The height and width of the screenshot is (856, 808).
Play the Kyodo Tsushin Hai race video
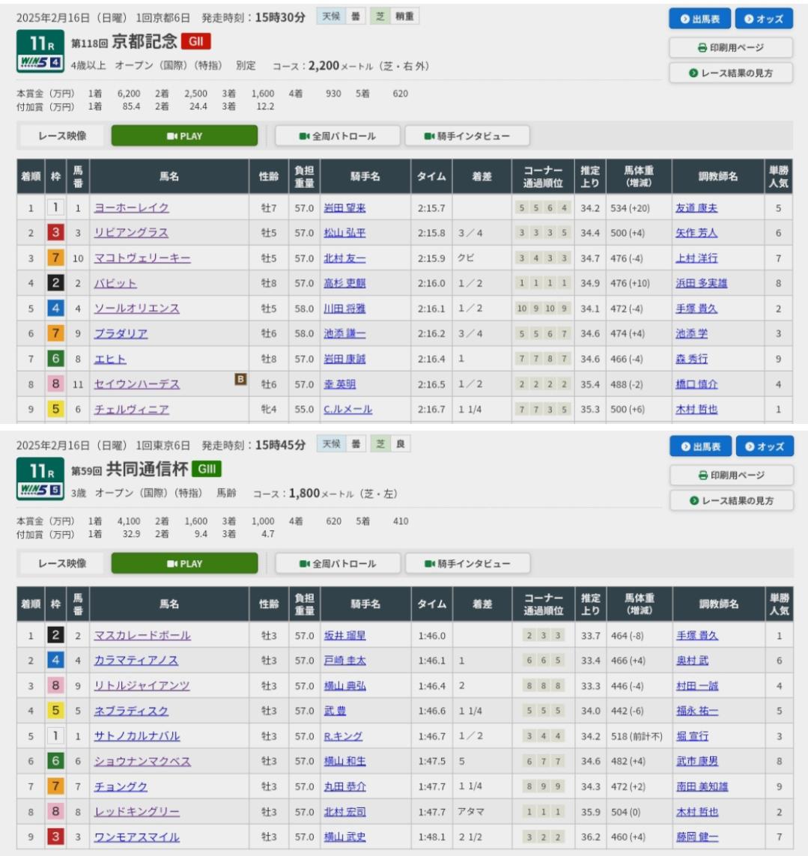click(x=184, y=564)
